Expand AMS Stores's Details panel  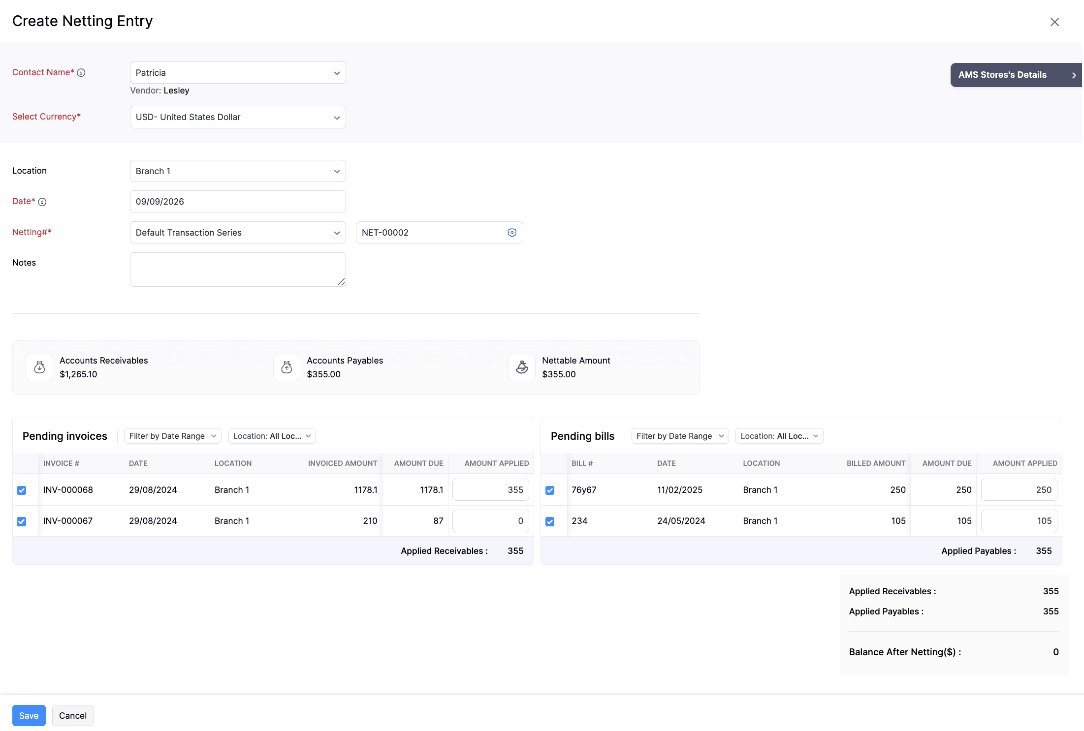pos(1016,75)
